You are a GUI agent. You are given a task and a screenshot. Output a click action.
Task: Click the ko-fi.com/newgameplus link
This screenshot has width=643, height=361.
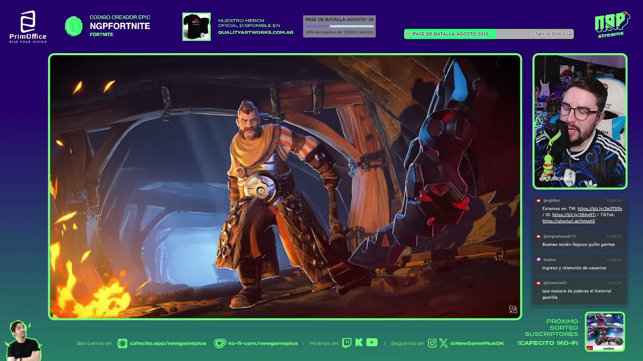[x=263, y=343]
